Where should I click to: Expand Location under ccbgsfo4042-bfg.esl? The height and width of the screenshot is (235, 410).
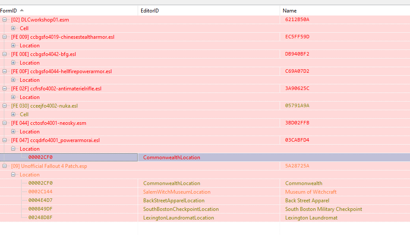(x=13, y=62)
